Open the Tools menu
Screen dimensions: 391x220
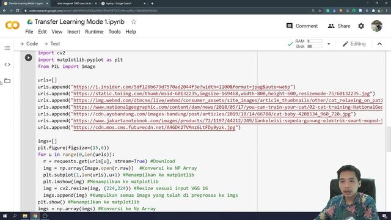point(114,32)
